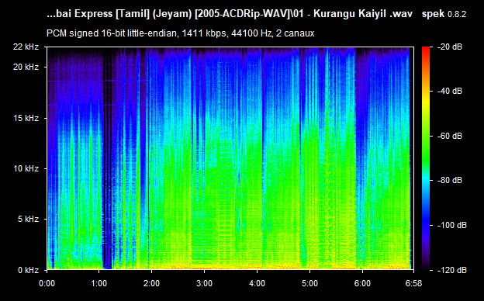Click the 15 kHz frequency axis label

tap(26, 118)
